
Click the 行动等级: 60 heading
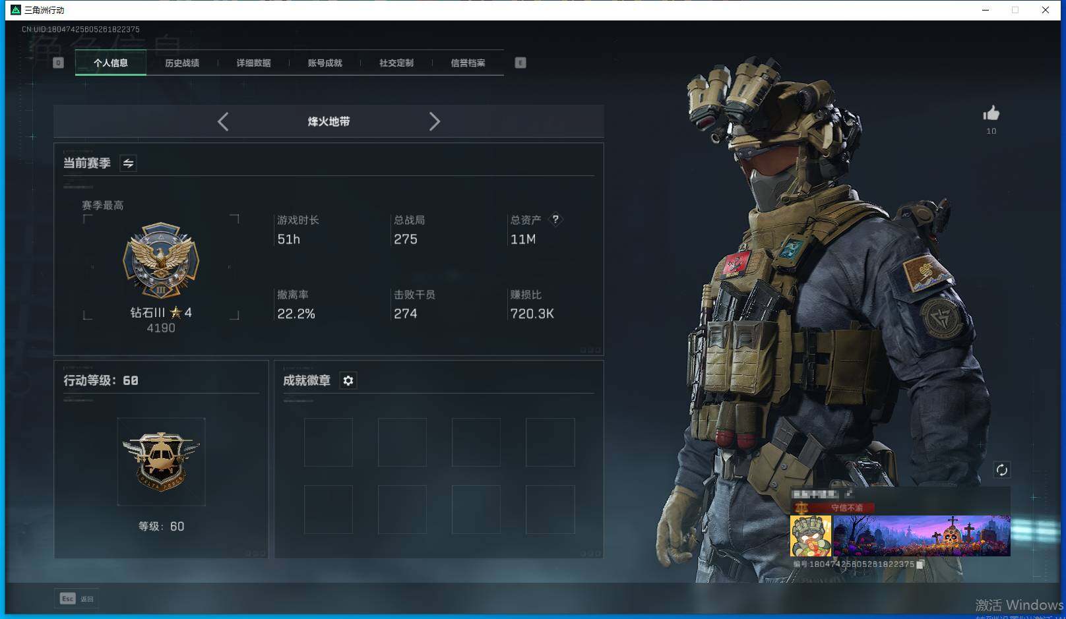point(101,380)
